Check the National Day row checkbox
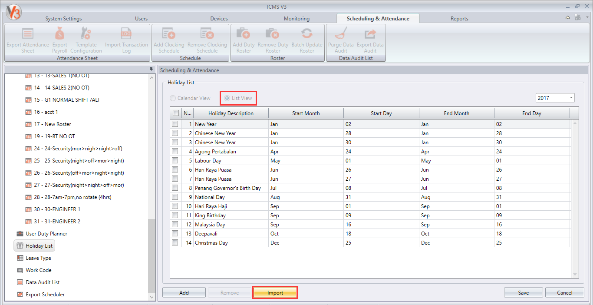 pyautogui.click(x=175, y=197)
